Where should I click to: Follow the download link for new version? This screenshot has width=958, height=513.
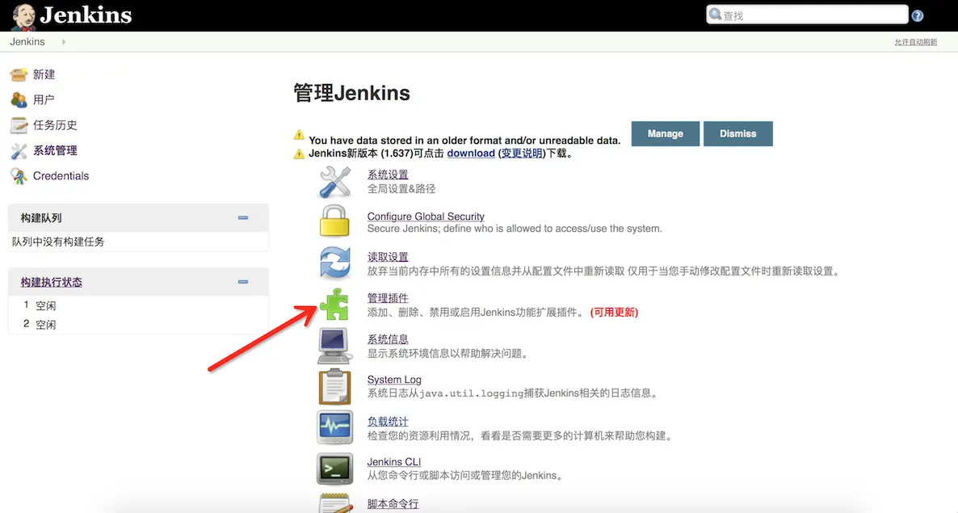(471, 153)
